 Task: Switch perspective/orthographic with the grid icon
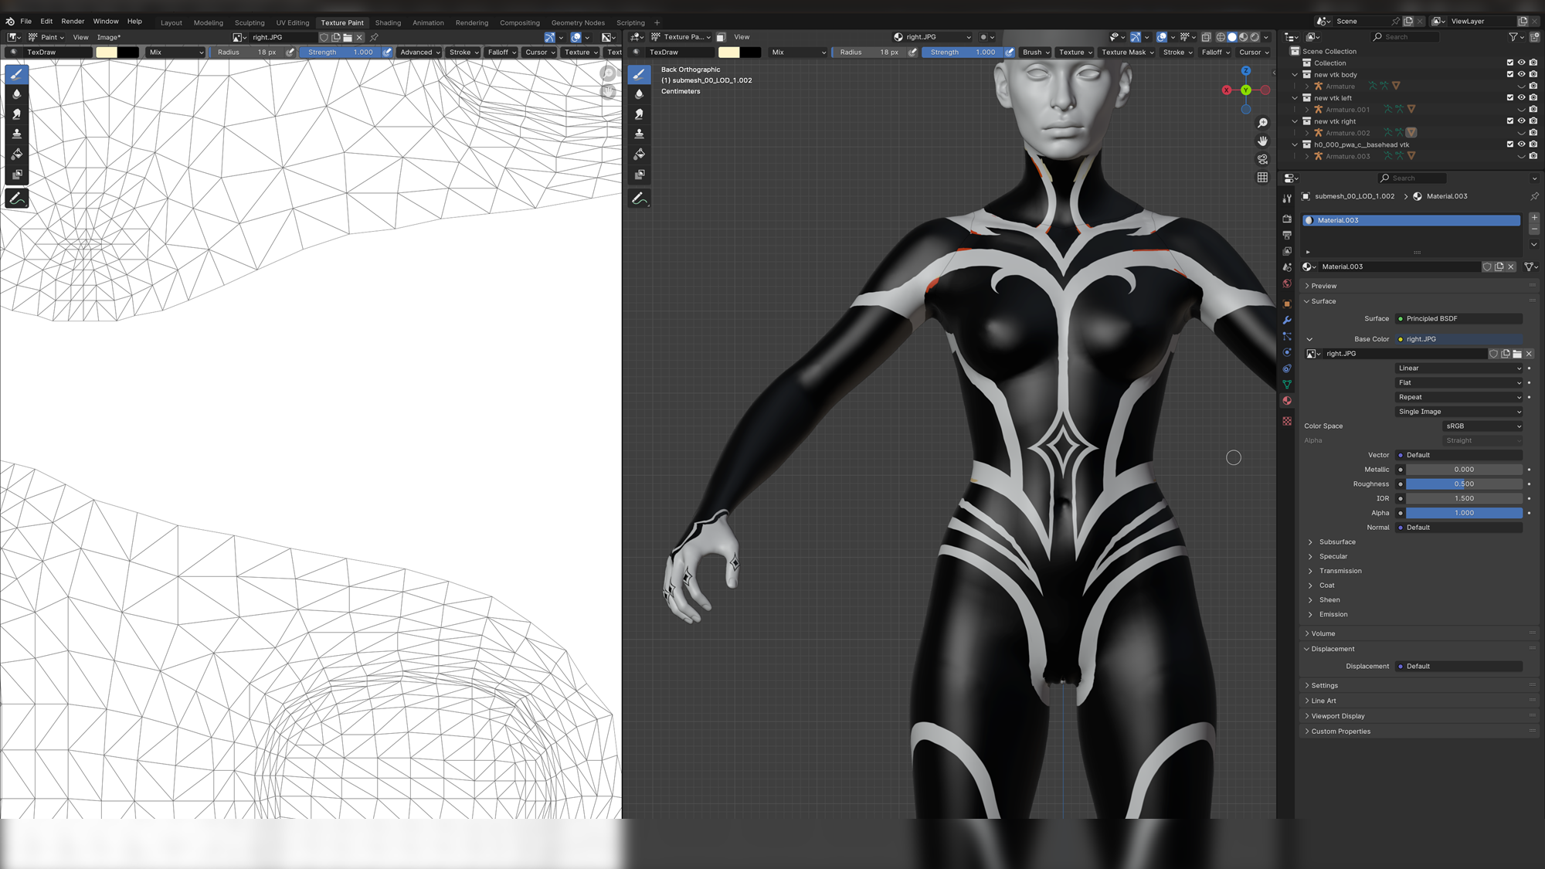coord(1262,178)
